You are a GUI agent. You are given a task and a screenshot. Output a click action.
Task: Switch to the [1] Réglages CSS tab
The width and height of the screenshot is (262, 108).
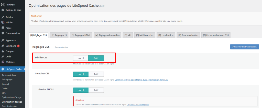click(x=39, y=35)
